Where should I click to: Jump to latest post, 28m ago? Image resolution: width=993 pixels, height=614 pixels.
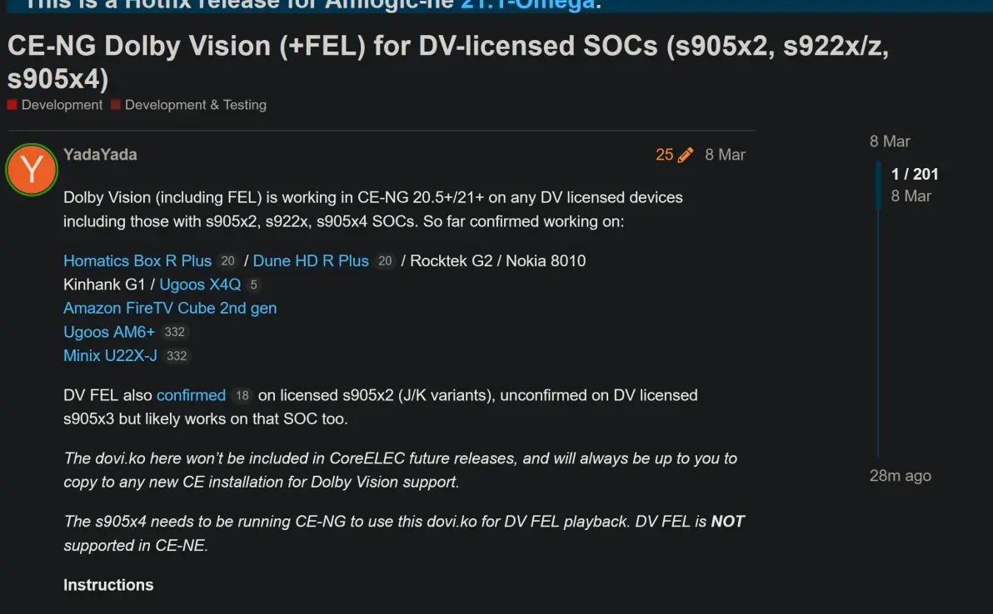pyautogui.click(x=900, y=476)
